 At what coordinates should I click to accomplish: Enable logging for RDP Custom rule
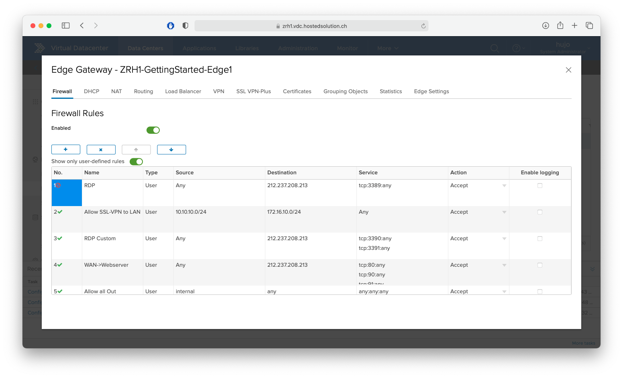tap(540, 239)
